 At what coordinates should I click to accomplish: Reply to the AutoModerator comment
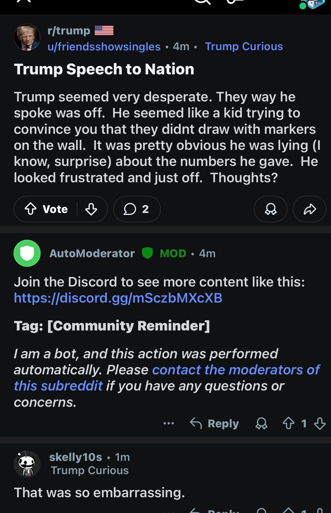[215, 423]
